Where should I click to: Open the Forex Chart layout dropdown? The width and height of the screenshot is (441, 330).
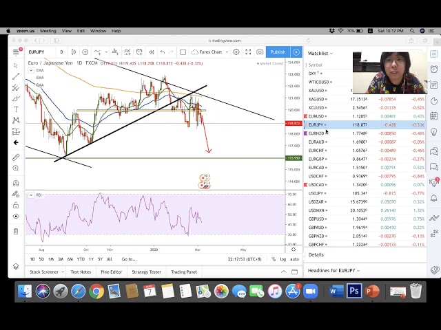pyautogui.click(x=209, y=52)
